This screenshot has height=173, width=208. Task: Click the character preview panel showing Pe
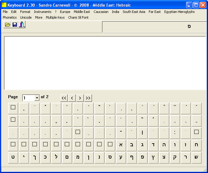pyautogui.click(x=154, y=27)
